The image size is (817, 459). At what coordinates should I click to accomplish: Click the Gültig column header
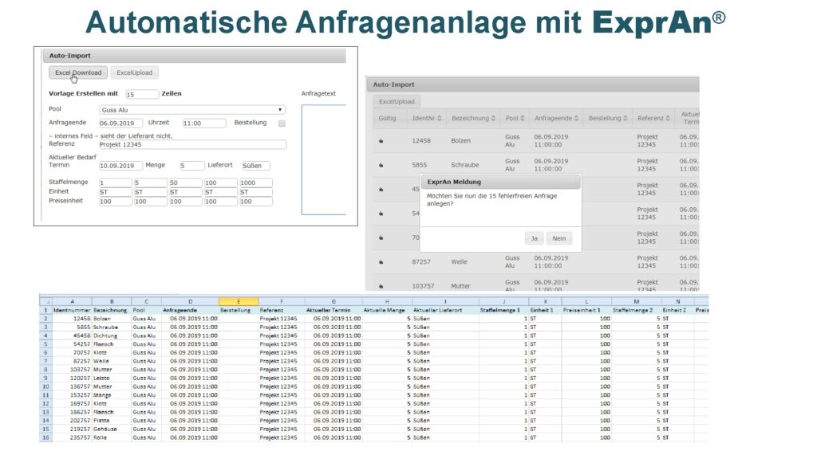tap(387, 119)
